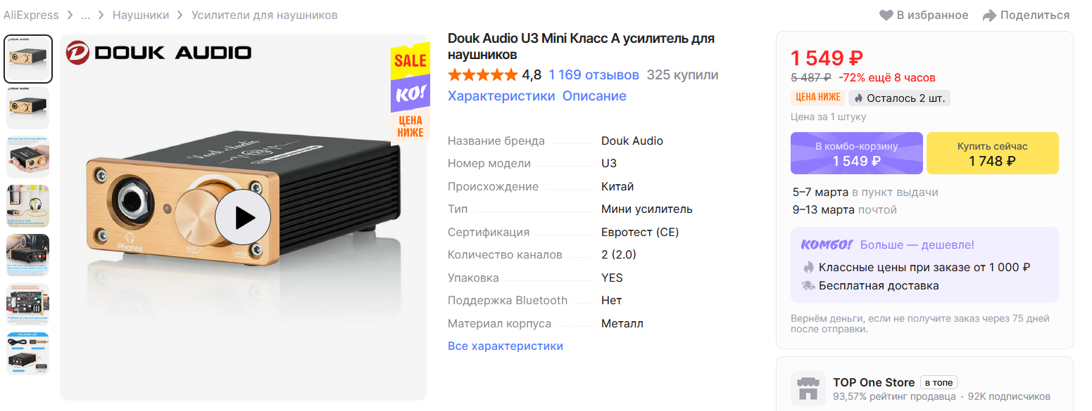
Task: Expand Все характеристики list
Action: click(x=506, y=346)
